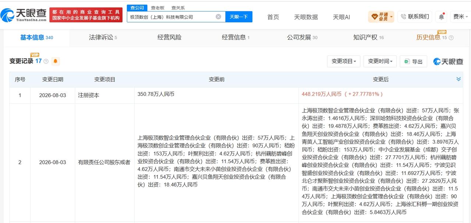
Task: Click the 变更项目 column header
Action: coord(105,79)
